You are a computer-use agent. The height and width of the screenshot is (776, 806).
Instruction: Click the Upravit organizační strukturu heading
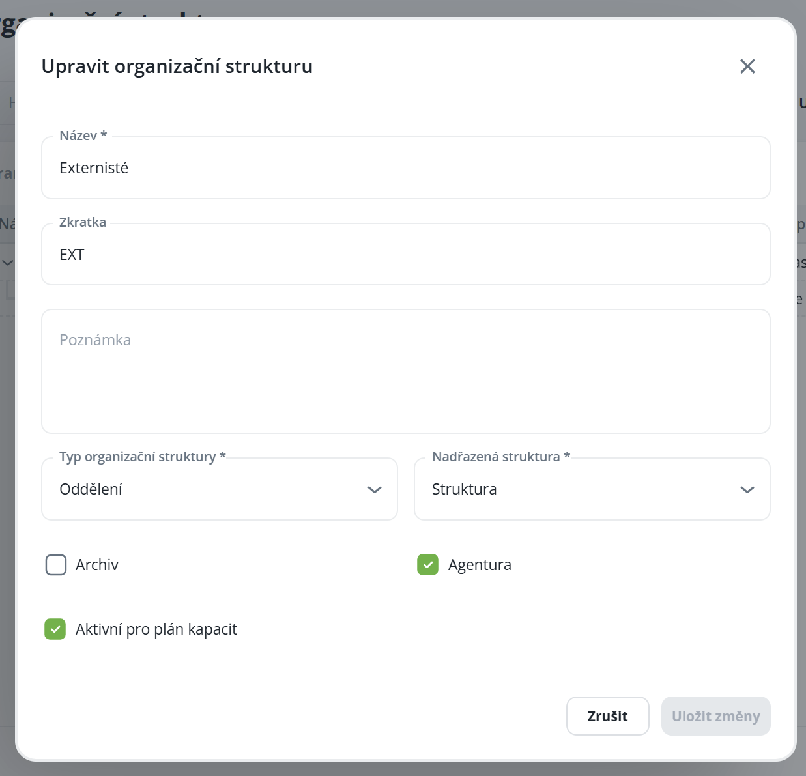[177, 66]
